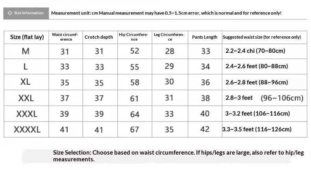Select the Leg Circumference column header
The image size is (311, 170).
[x=169, y=37]
